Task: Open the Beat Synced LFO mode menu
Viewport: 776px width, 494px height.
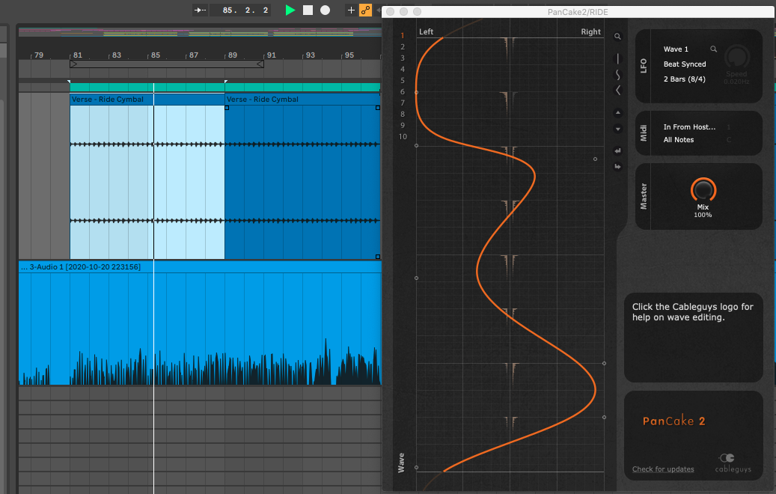Action: click(685, 64)
